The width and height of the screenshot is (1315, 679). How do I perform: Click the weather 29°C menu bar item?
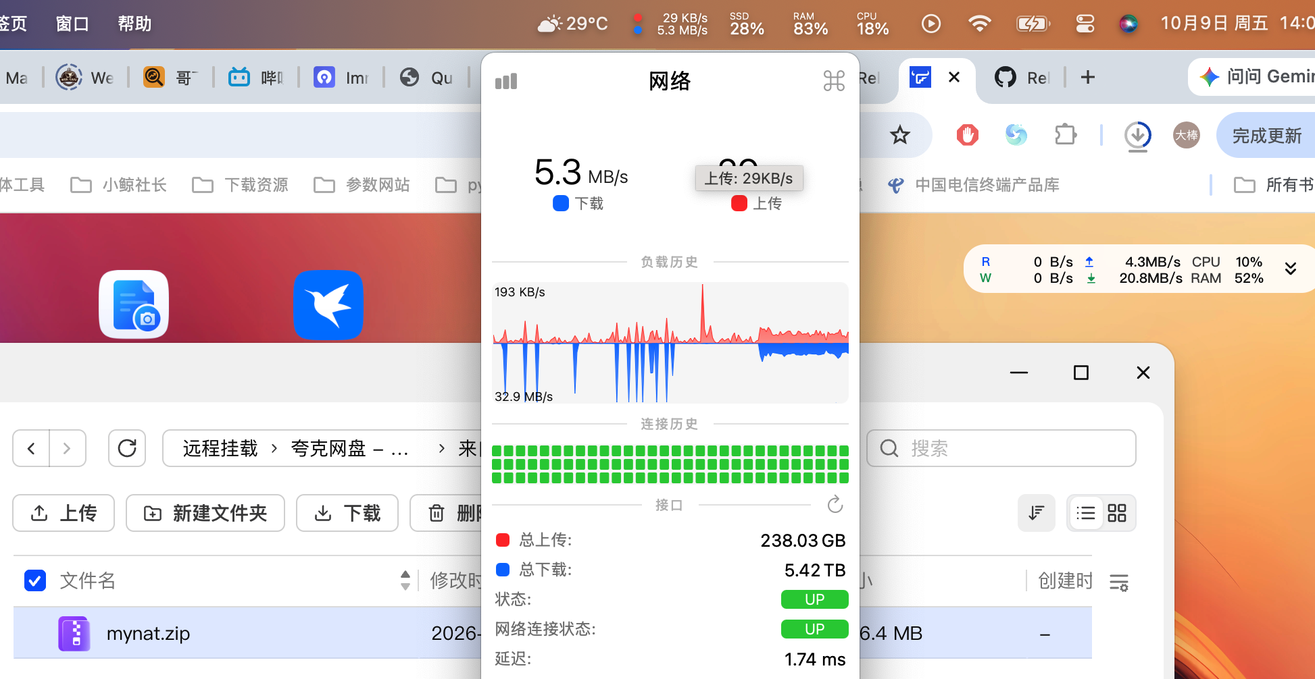tap(572, 24)
